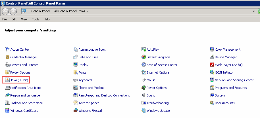Select the Credential Manager icon

[x=8, y=57]
